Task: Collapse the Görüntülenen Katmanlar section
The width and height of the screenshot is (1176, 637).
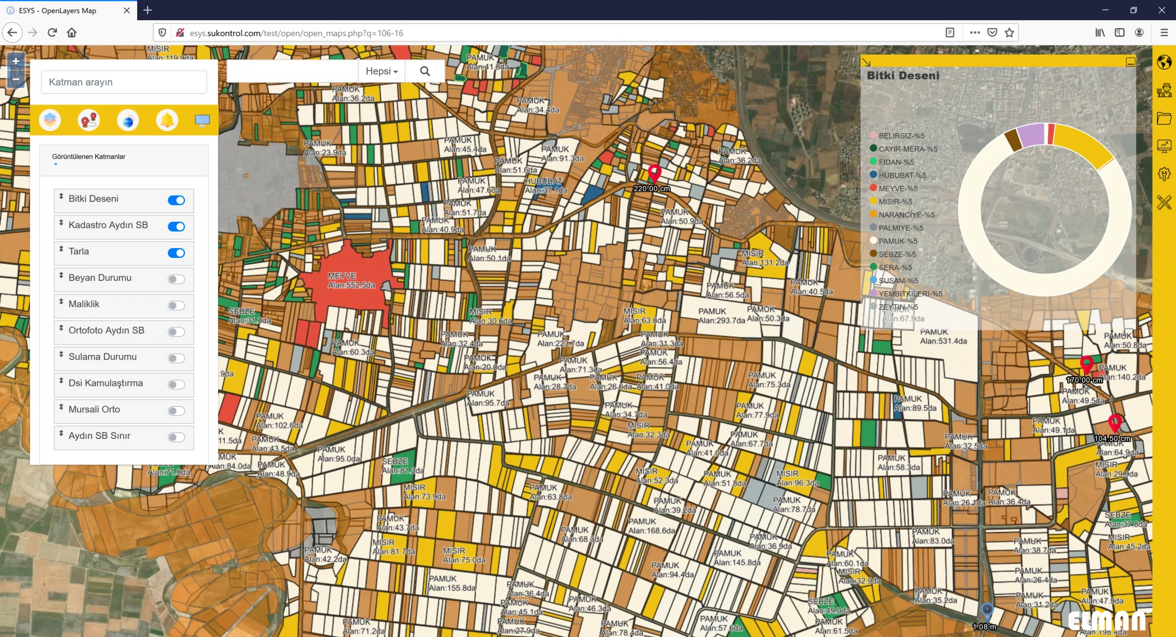Action: click(88, 157)
